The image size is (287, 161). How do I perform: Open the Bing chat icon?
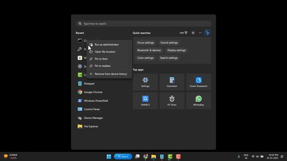[x=207, y=33]
